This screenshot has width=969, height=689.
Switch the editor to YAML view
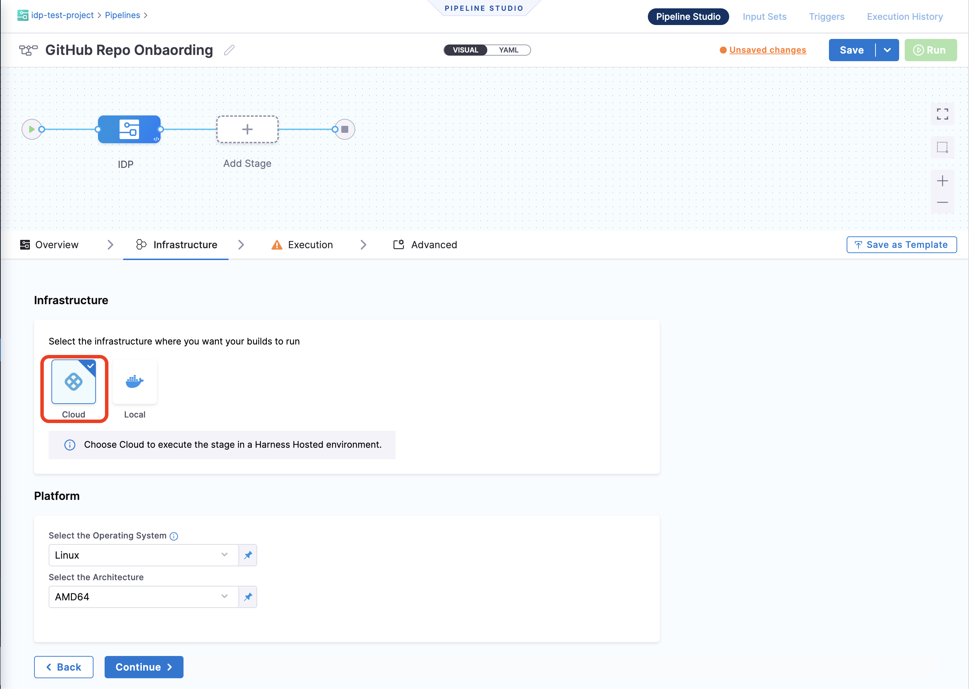pyautogui.click(x=508, y=50)
